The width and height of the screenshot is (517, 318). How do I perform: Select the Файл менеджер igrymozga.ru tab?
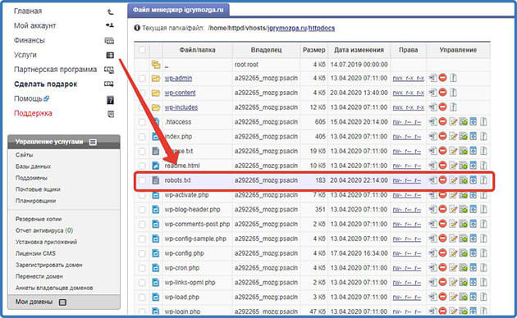(x=178, y=10)
